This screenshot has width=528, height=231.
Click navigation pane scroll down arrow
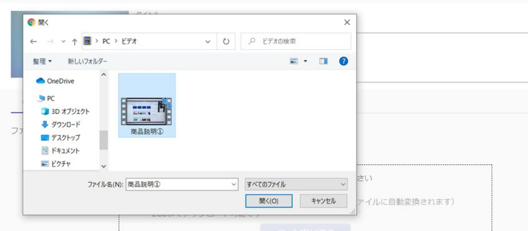pyautogui.click(x=104, y=166)
